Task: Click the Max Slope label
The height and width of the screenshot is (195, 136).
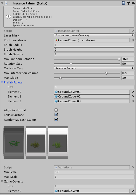Action: 11,78
